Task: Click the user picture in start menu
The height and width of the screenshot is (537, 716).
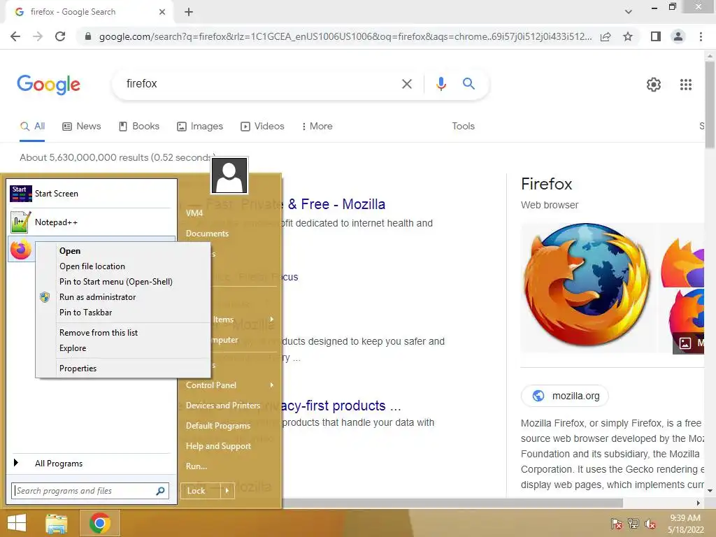Action: (x=229, y=176)
